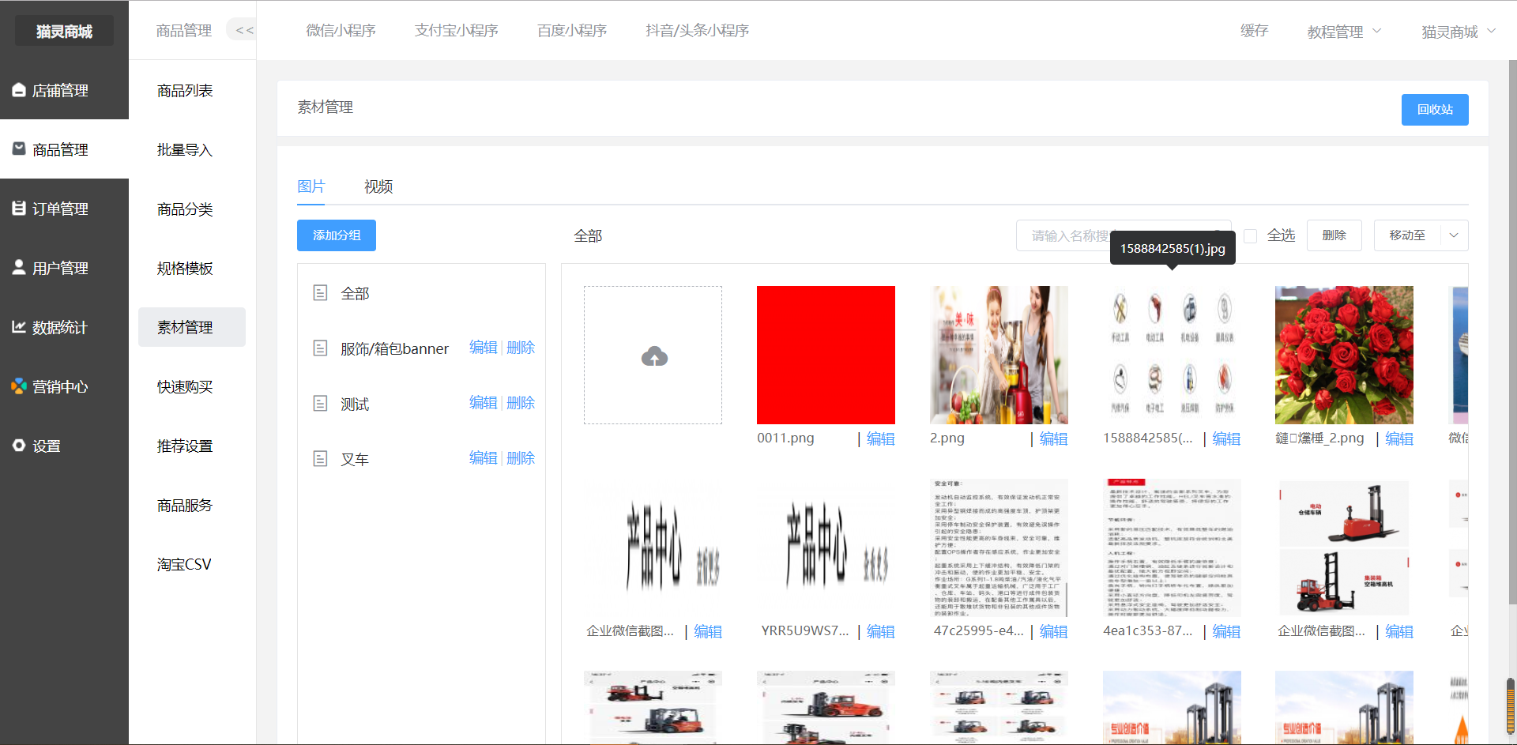Click the 添加分组 button
The height and width of the screenshot is (745, 1517).
coord(337,235)
